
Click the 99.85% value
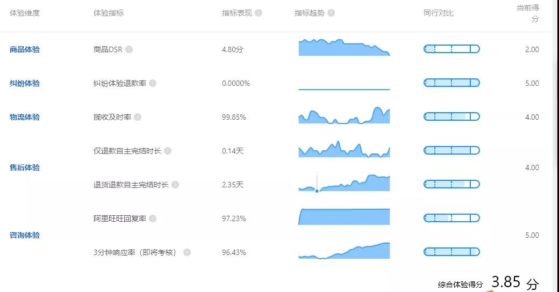coord(234,117)
